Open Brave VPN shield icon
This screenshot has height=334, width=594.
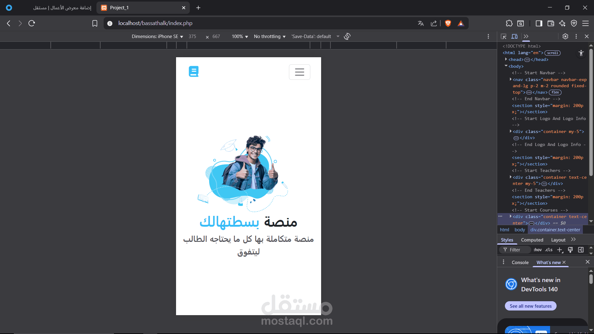pos(574,23)
